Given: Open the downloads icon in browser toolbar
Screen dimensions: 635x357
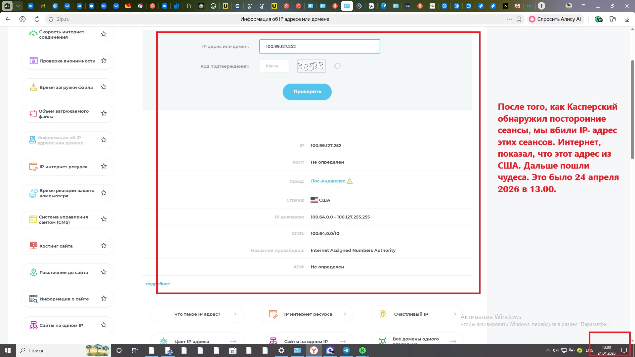Looking at the screenshot, I should pos(627,19).
